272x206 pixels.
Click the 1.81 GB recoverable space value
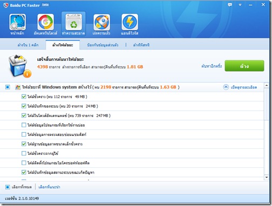135,67
